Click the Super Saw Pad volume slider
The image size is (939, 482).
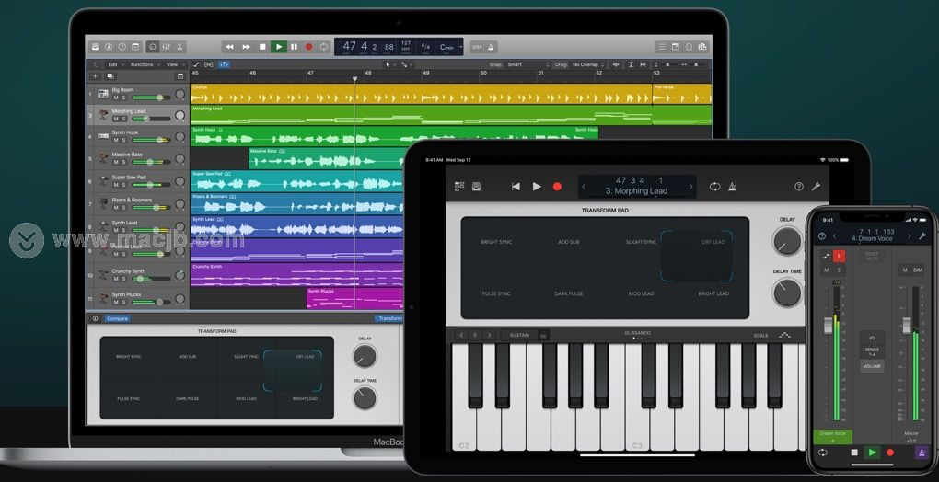pos(151,185)
